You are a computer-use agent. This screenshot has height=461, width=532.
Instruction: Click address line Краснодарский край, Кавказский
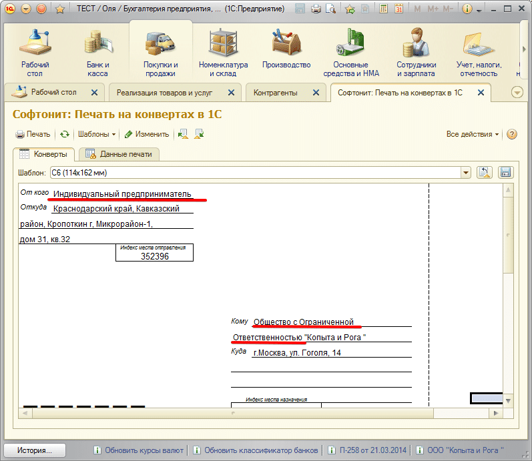coord(116,209)
